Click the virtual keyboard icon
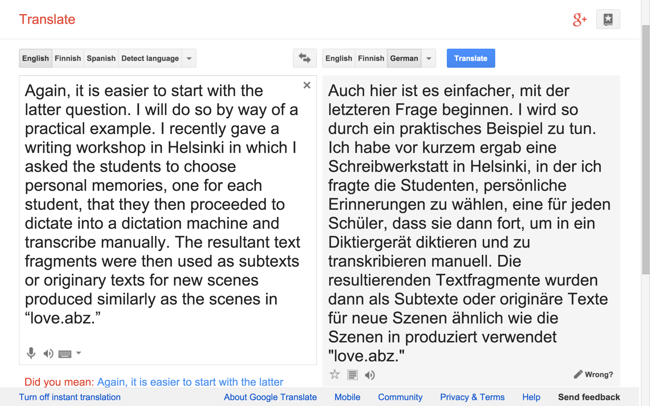650x406 pixels. 65,354
